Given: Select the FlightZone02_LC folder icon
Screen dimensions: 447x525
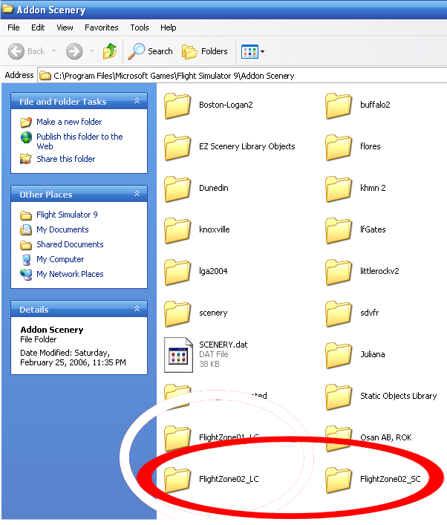Looking at the screenshot, I should pos(177,480).
